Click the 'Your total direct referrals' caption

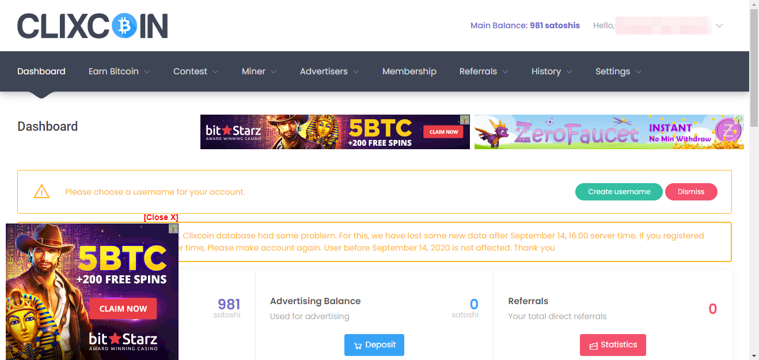point(557,316)
